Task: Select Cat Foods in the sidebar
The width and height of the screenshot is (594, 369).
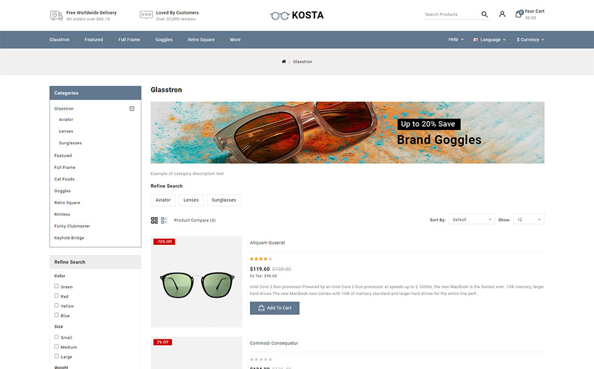Action: [x=65, y=179]
